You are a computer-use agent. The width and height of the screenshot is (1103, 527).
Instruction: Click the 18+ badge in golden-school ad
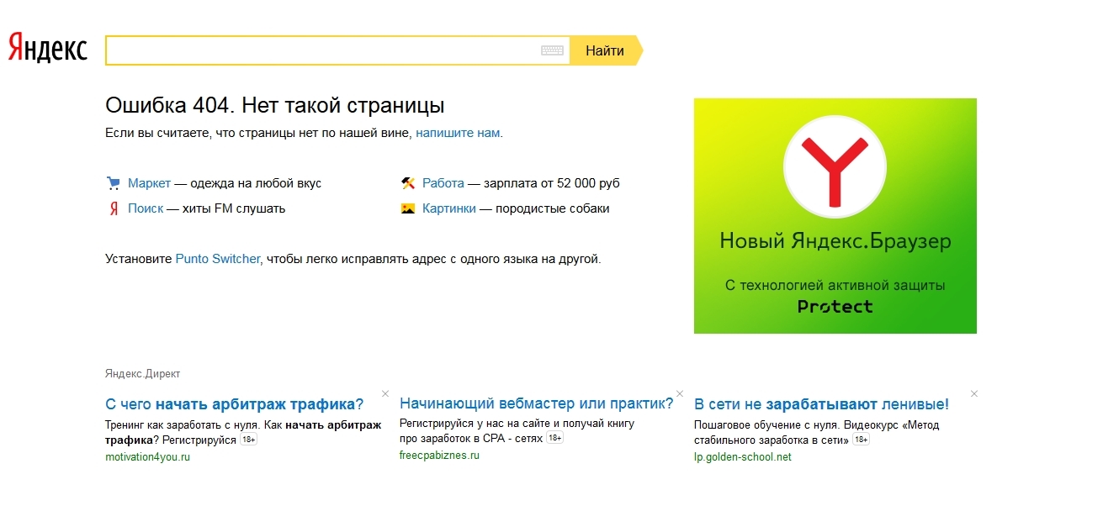[861, 440]
